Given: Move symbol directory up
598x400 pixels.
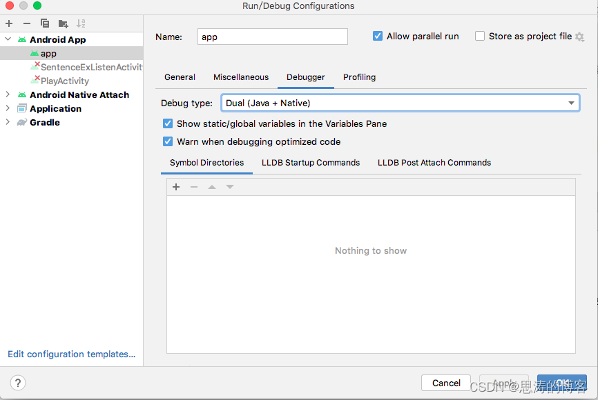Looking at the screenshot, I should [x=212, y=187].
